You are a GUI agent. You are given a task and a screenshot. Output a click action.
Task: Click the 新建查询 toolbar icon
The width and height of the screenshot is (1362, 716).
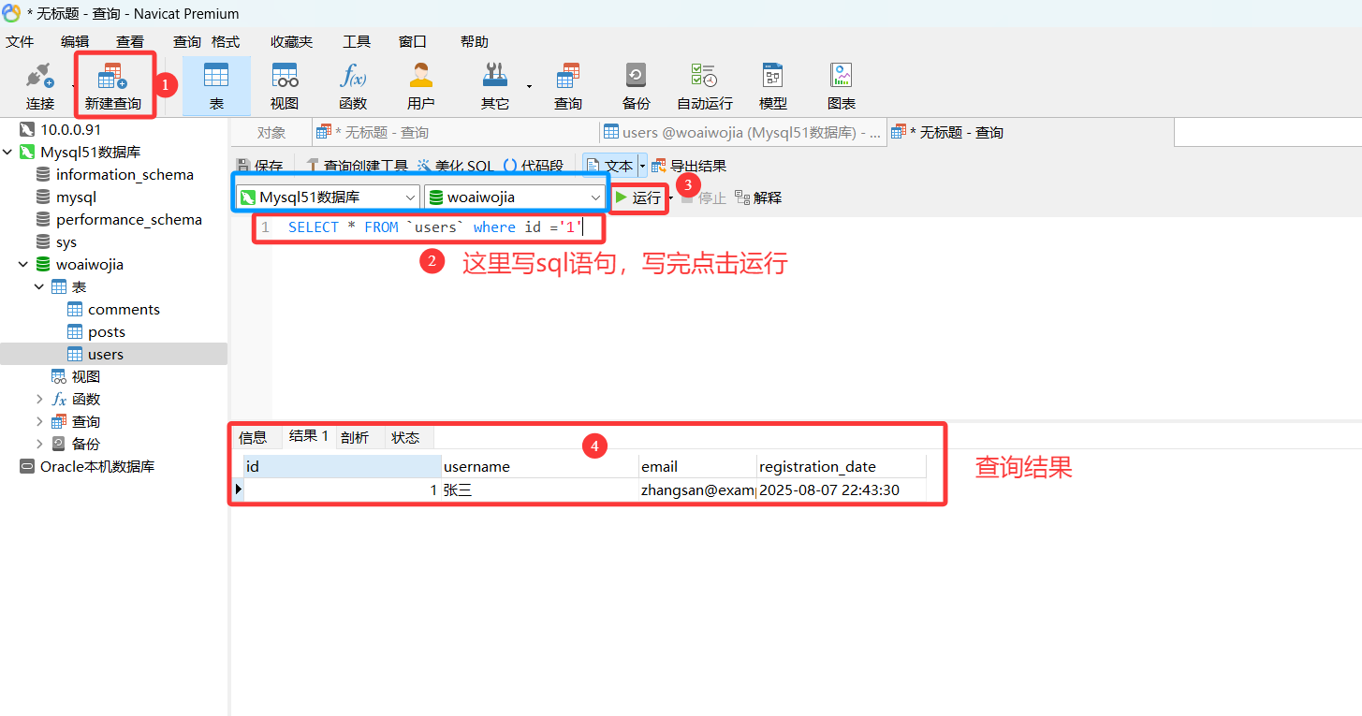click(x=113, y=84)
